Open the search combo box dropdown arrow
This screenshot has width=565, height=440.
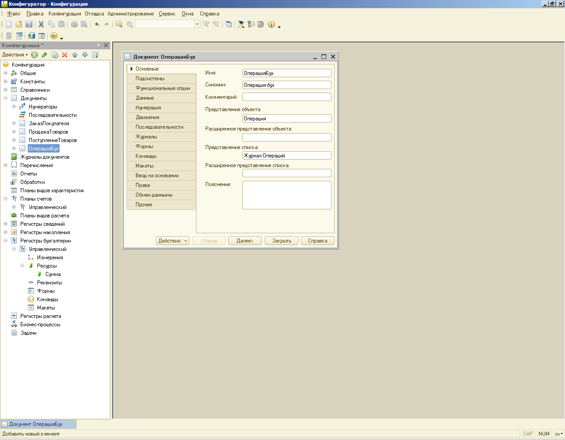click(x=197, y=24)
